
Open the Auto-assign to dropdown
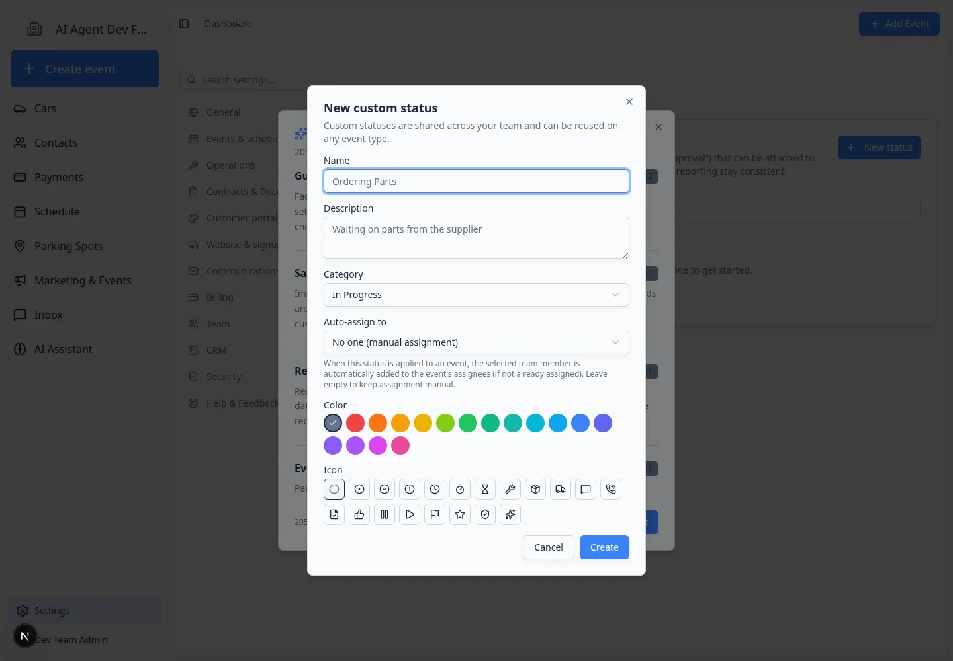click(476, 342)
